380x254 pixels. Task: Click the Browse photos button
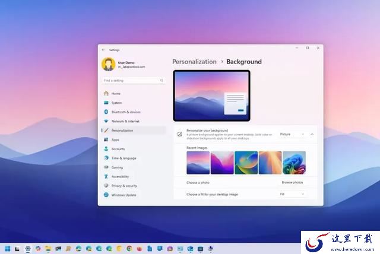(292, 182)
